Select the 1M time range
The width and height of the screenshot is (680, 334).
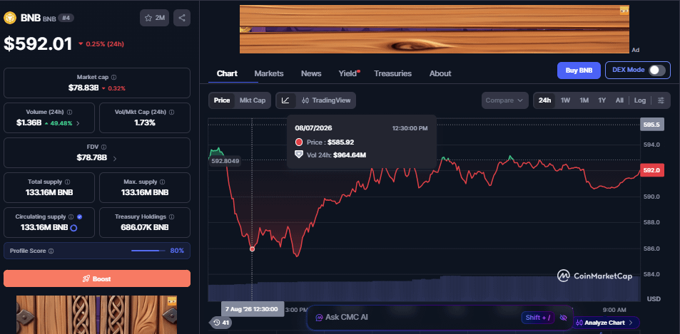584,100
